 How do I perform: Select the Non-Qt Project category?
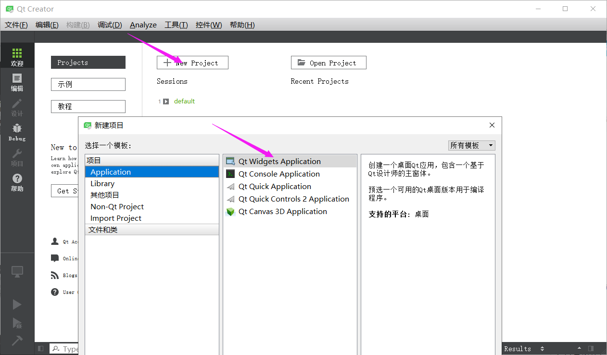(x=152, y=206)
